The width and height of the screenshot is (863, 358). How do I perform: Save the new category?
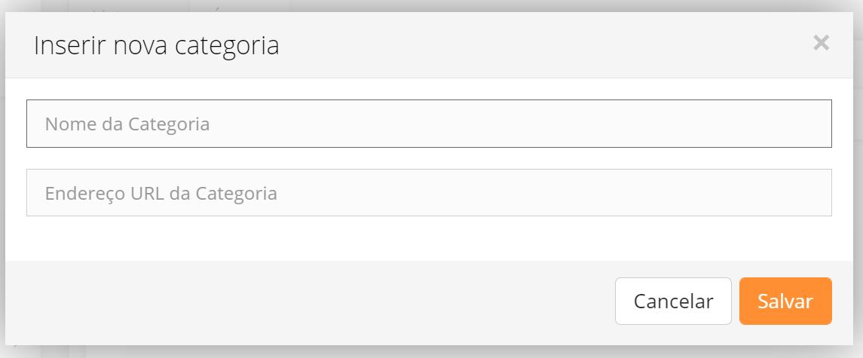785,301
